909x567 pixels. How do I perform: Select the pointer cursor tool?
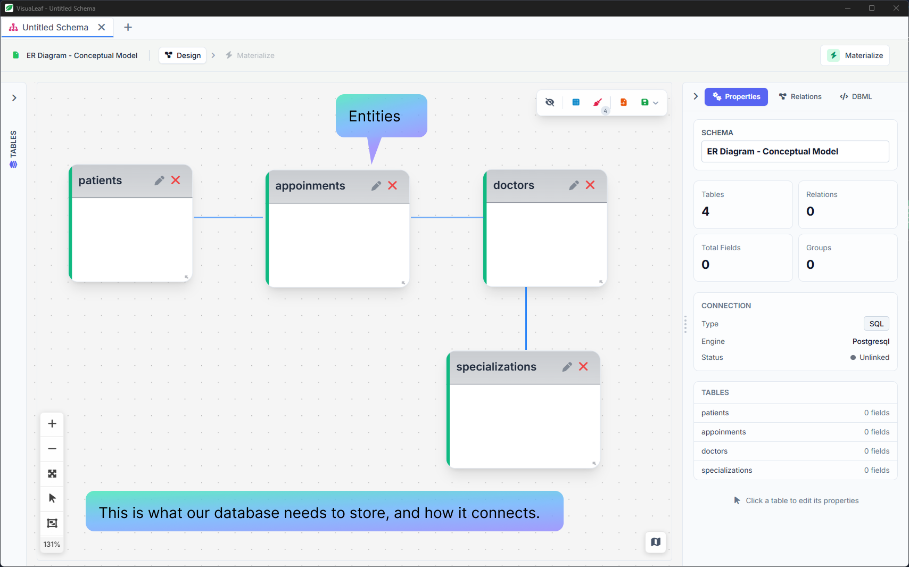point(52,498)
